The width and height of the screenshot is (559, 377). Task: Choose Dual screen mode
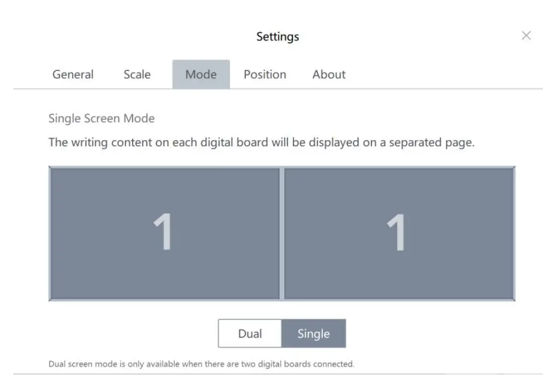[250, 333]
